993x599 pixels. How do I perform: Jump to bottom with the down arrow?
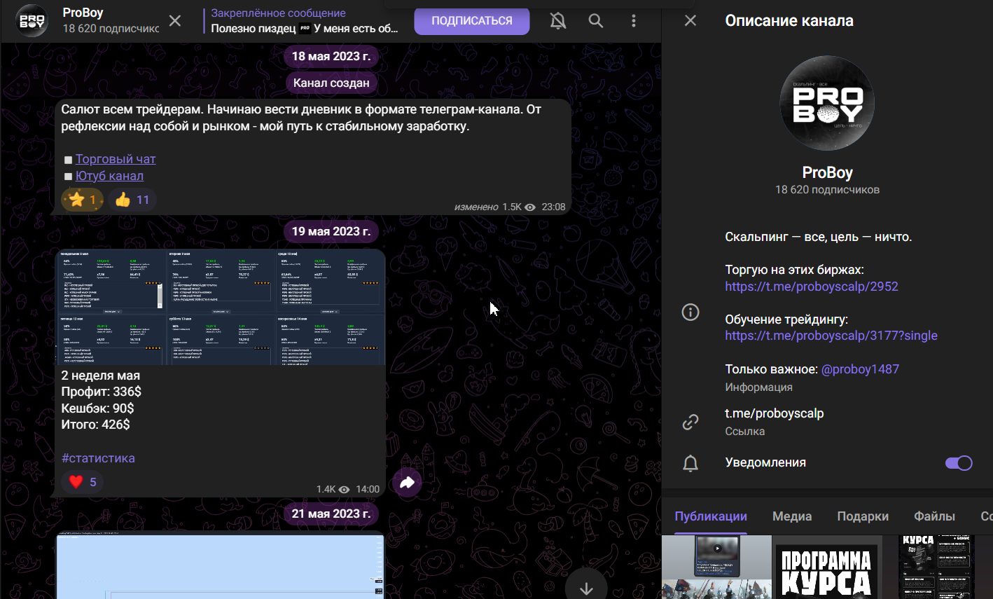(x=587, y=588)
